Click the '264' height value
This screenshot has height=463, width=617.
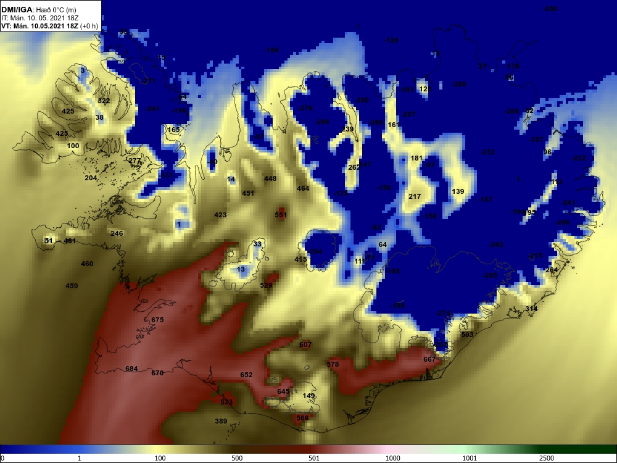552,270
